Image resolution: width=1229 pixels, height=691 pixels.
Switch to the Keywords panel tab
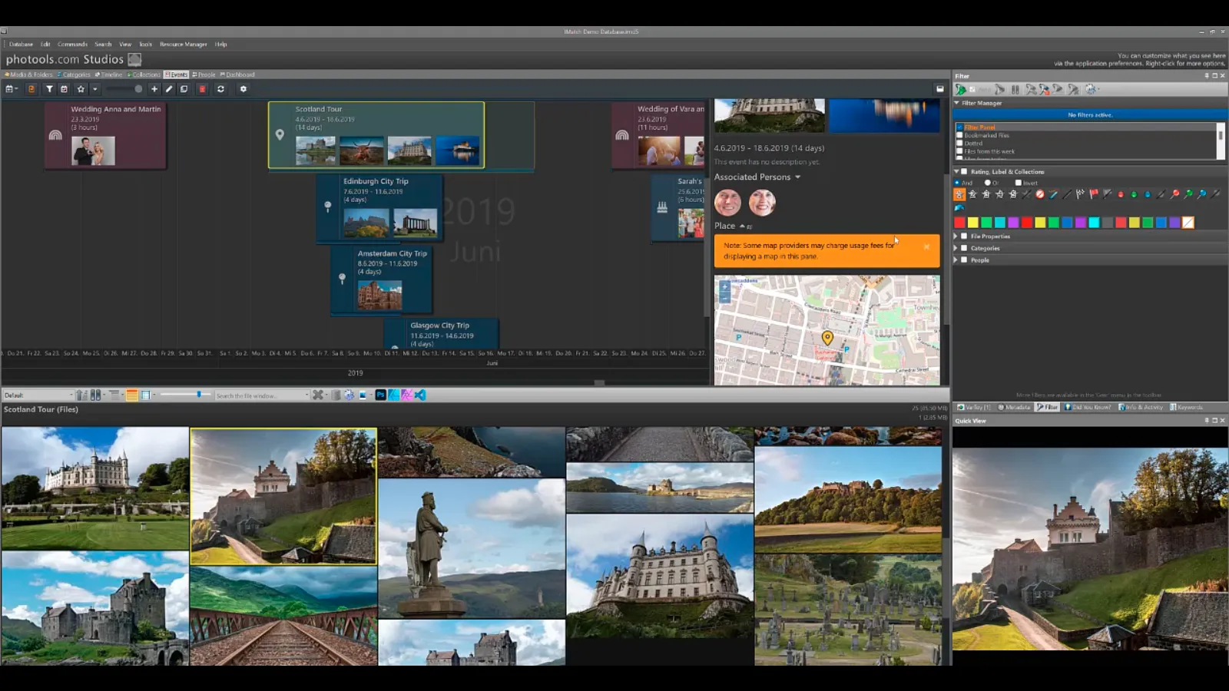[x=1188, y=407]
